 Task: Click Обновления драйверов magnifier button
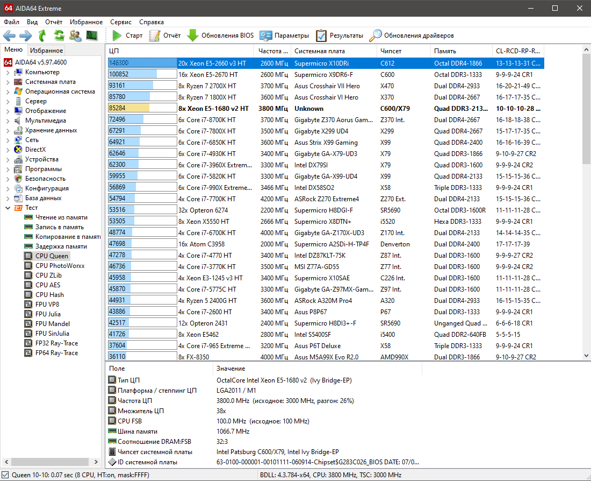[412, 36]
